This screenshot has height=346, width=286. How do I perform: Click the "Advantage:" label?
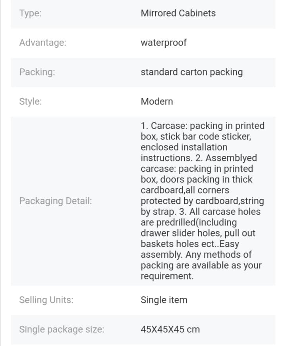point(43,43)
